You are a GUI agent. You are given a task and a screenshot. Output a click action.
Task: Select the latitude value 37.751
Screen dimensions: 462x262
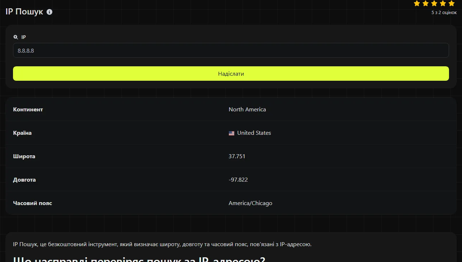237,156
